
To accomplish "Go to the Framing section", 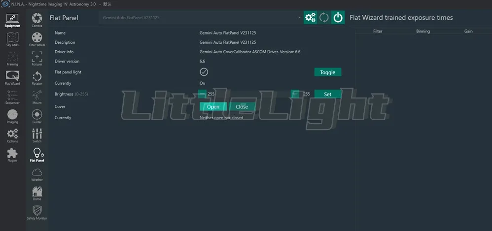I will tap(12, 59).
